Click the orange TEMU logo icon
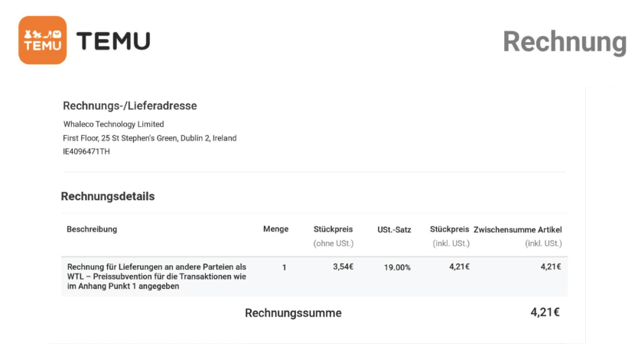This screenshot has width=635, height=356. (x=43, y=40)
